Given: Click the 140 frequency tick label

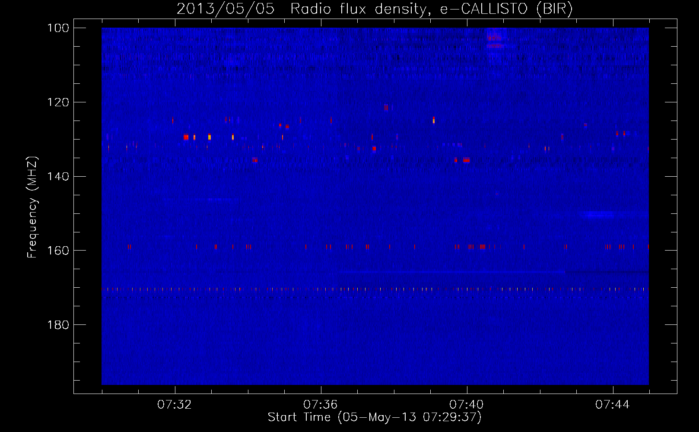Looking at the screenshot, I should tap(57, 177).
